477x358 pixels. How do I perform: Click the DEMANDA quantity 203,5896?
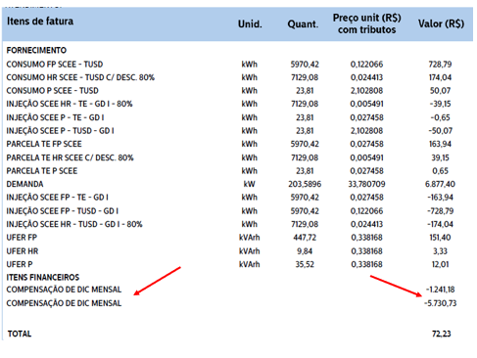coord(305,184)
